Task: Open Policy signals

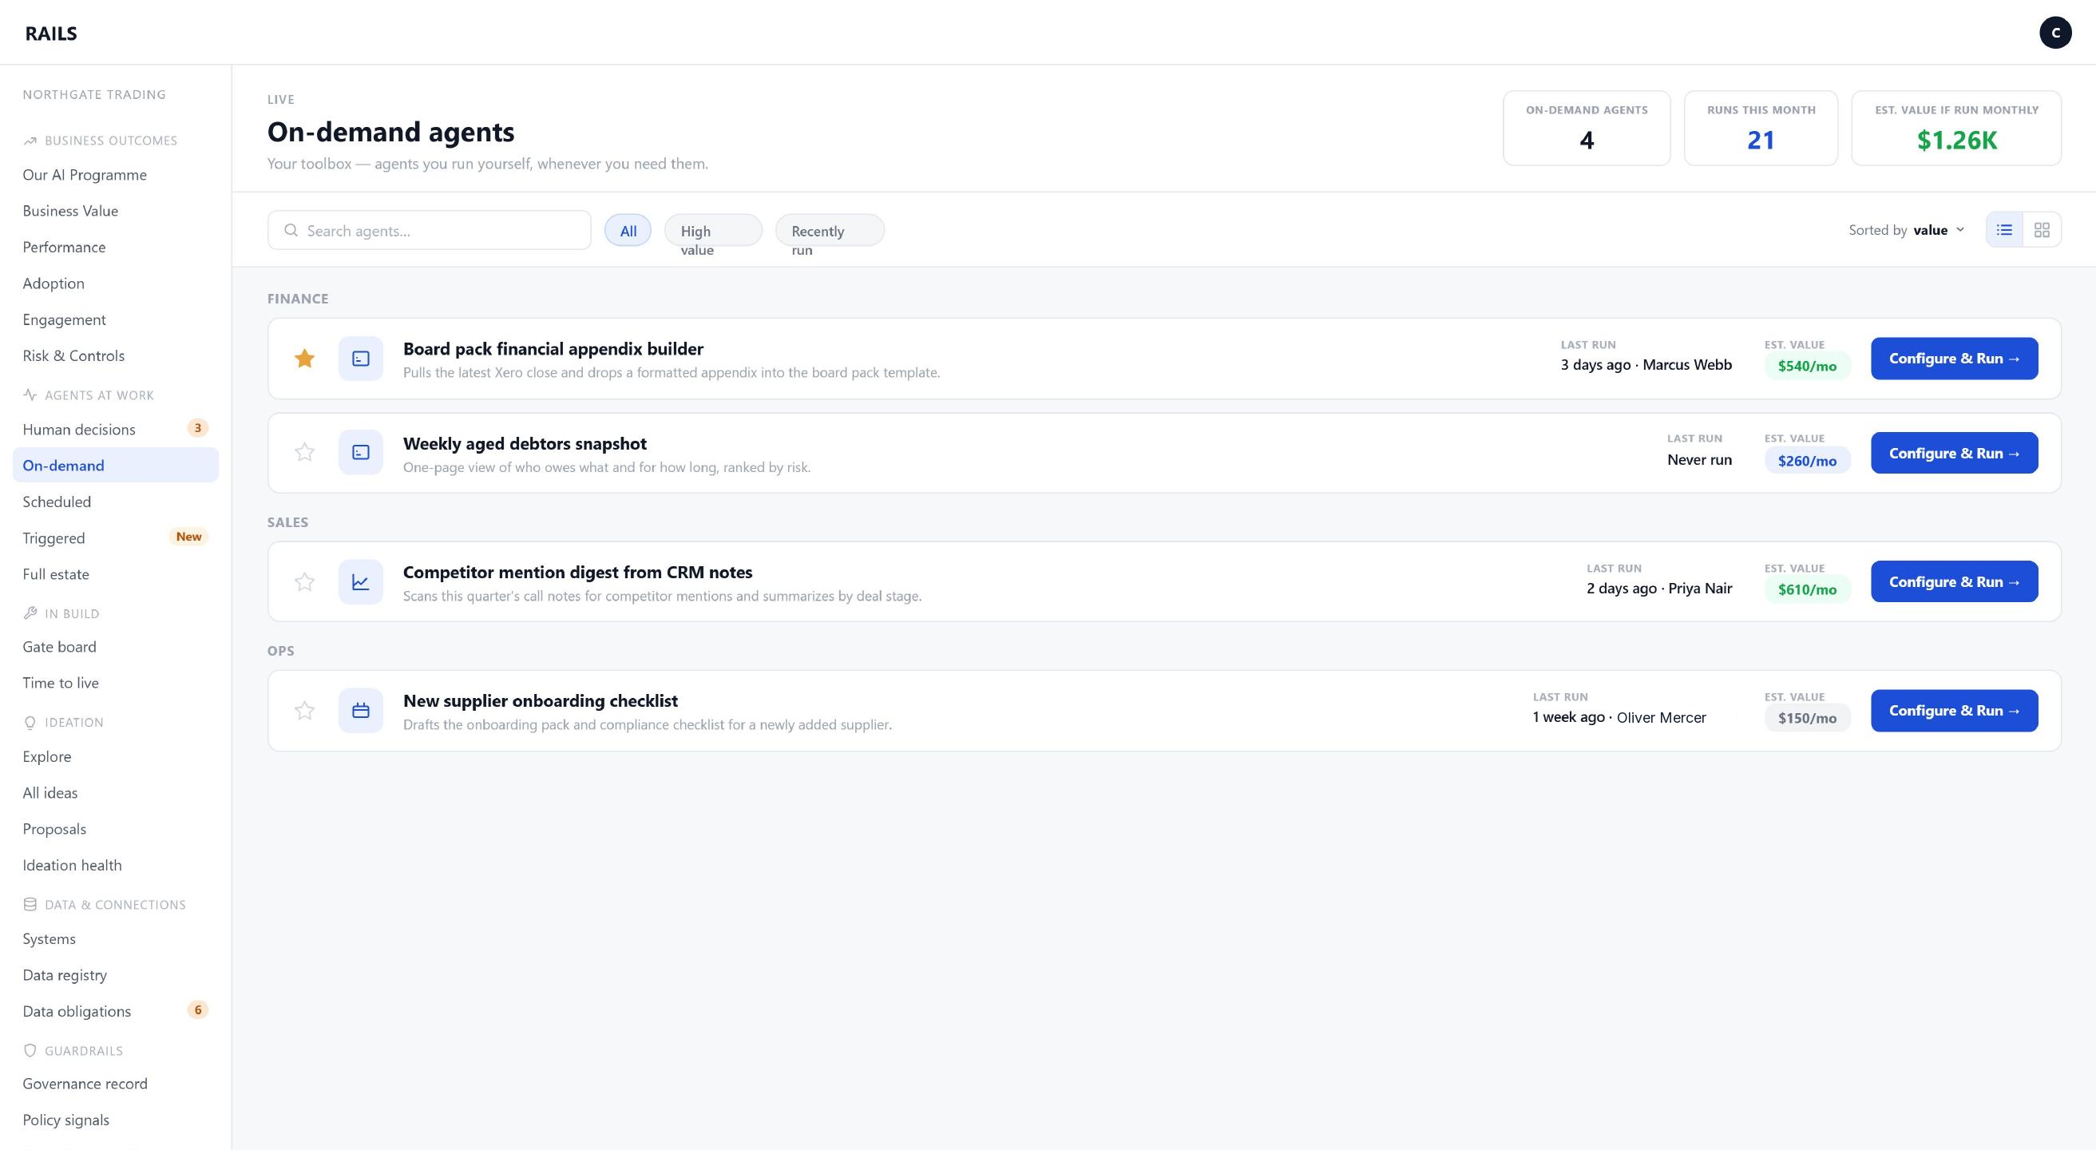Action: 116,1120
